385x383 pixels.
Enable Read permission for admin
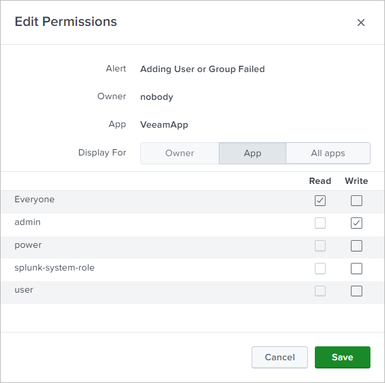pyautogui.click(x=321, y=223)
